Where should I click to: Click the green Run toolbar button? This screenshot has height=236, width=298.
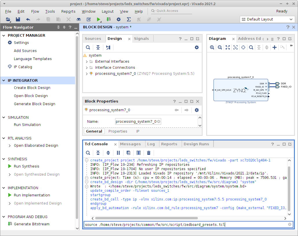tap(99, 19)
